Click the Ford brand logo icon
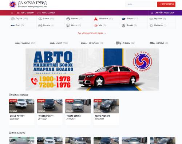The height and width of the screenshot is (144, 182). click(12, 26)
